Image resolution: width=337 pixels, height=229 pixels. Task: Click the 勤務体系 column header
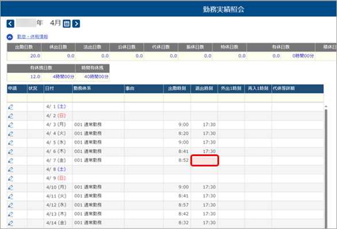pyautogui.click(x=98, y=88)
